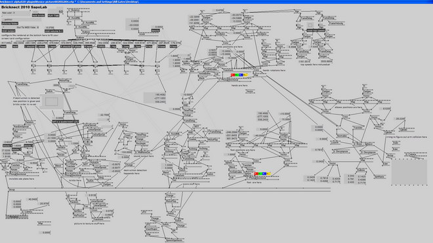
Task: Click the red color box in hands section
Action: point(233,75)
